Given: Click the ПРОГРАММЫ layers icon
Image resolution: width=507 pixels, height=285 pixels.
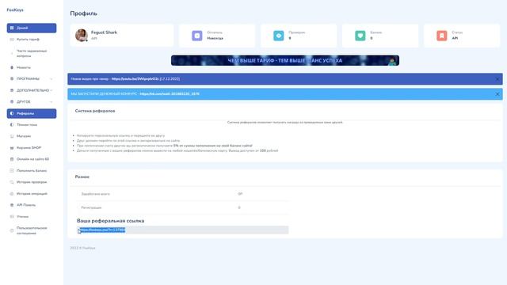Looking at the screenshot, I should click(12, 79).
